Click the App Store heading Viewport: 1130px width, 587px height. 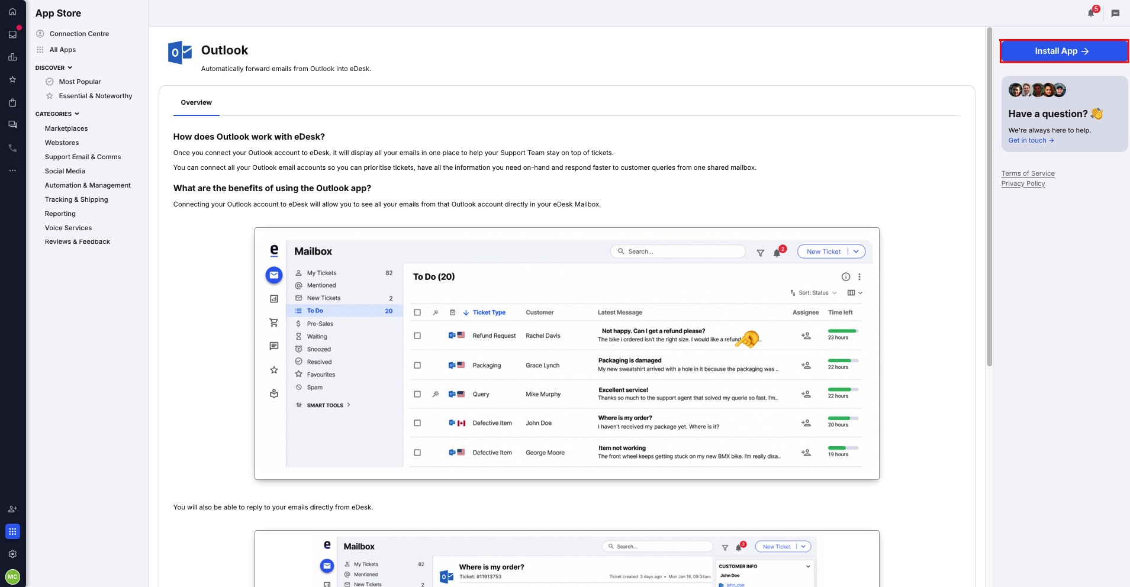58,13
